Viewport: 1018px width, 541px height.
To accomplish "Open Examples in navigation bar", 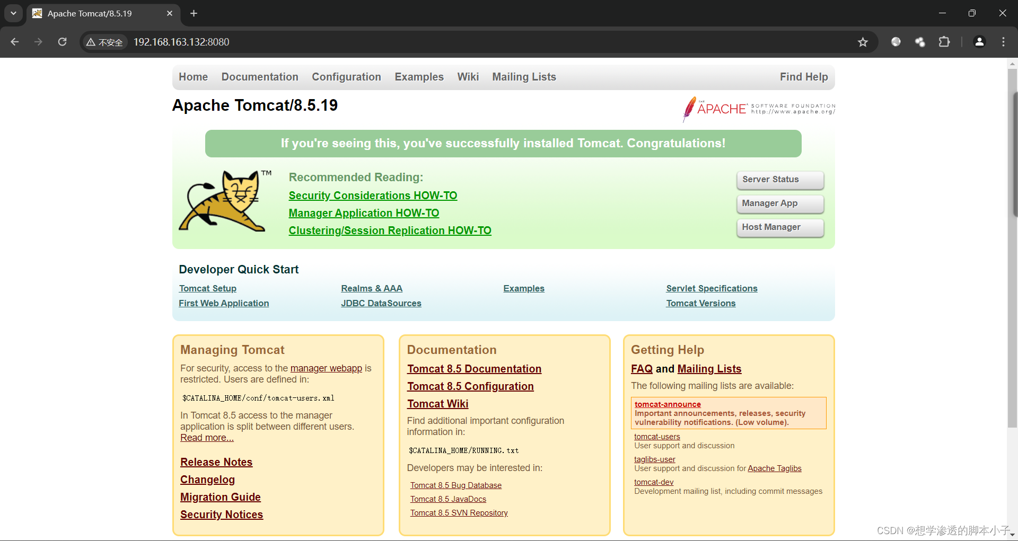I will tap(419, 77).
